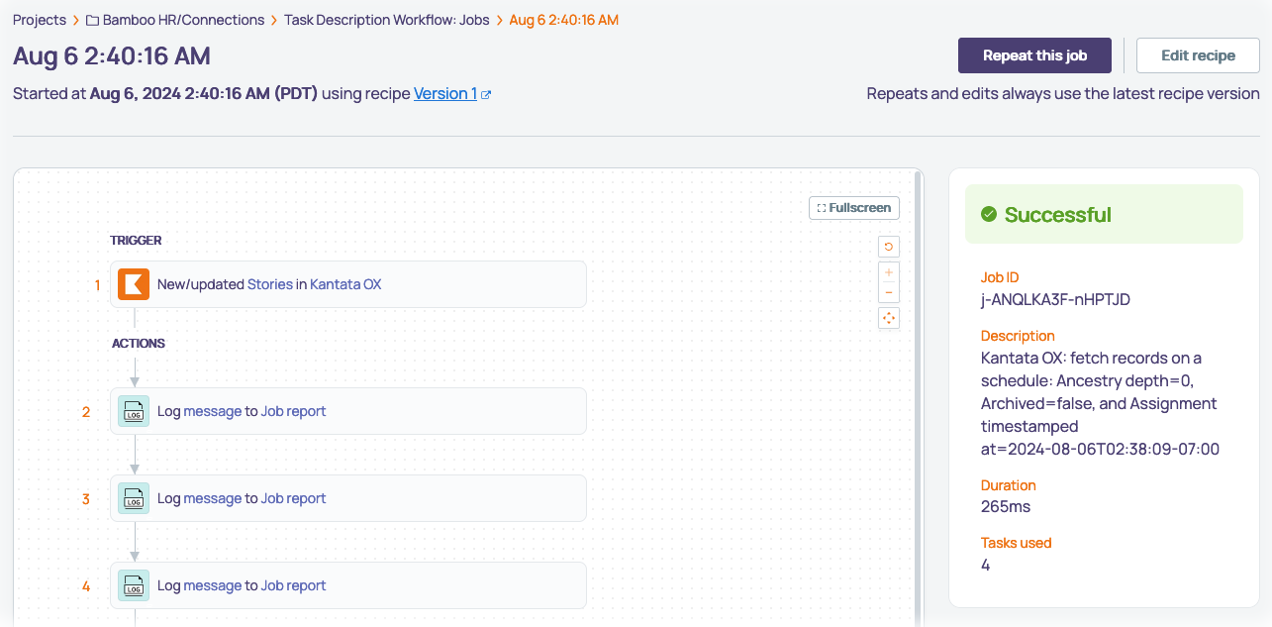1272x627 pixels.
Task: Open Bamboo HR/Connections breadcrumb folder
Action: [x=183, y=20]
